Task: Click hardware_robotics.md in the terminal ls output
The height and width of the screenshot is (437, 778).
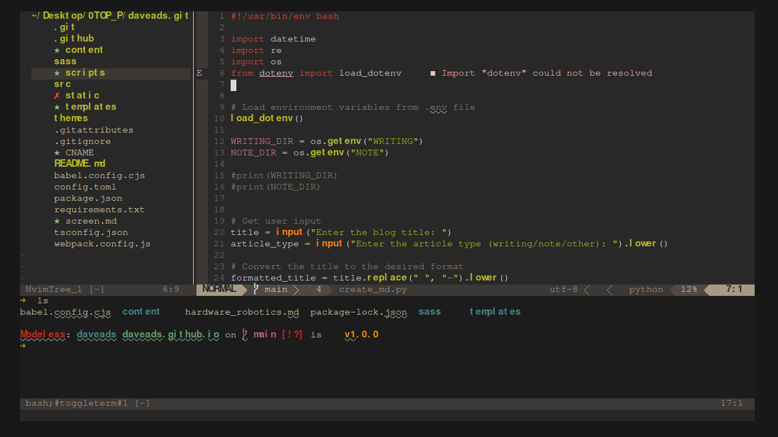Action: point(242,312)
